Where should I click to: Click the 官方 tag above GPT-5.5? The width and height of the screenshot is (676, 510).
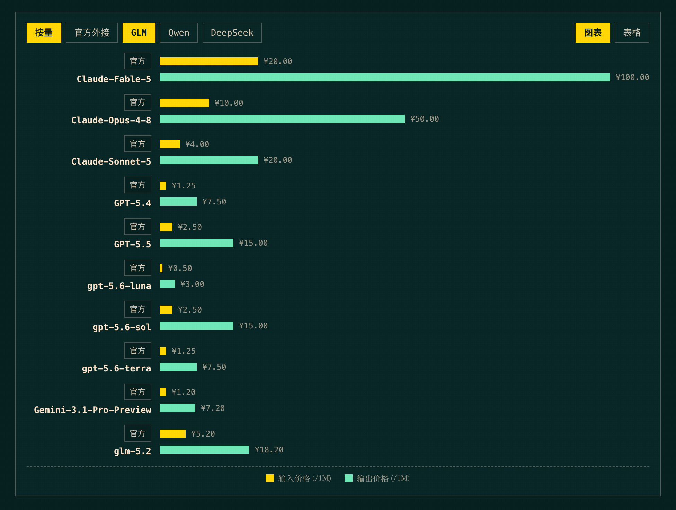click(x=137, y=226)
